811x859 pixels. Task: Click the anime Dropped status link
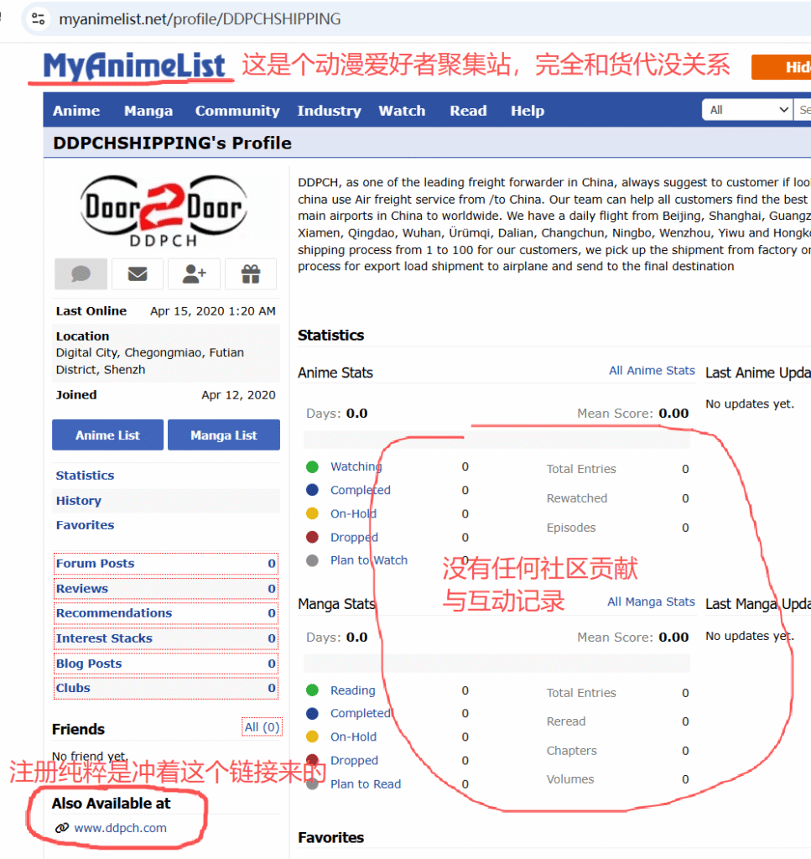pyautogui.click(x=354, y=538)
